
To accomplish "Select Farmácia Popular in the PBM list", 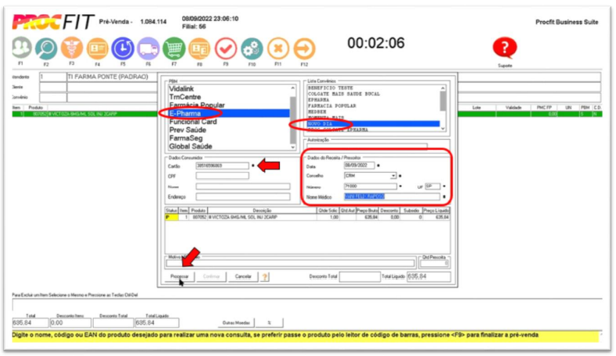I will click(229, 105).
